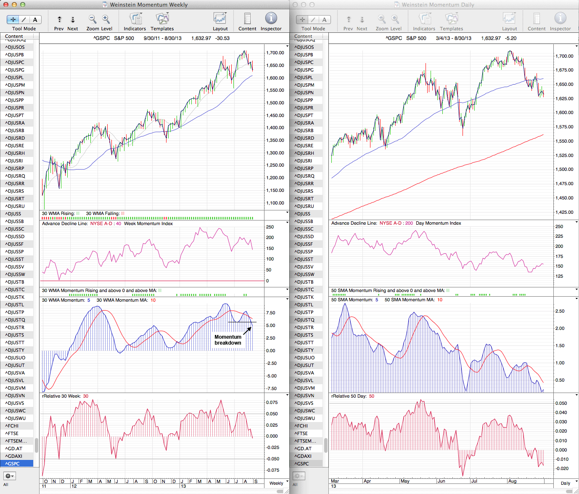Select trendline tool mode in Weekly window
The width and height of the screenshot is (579, 494).
click(24, 19)
